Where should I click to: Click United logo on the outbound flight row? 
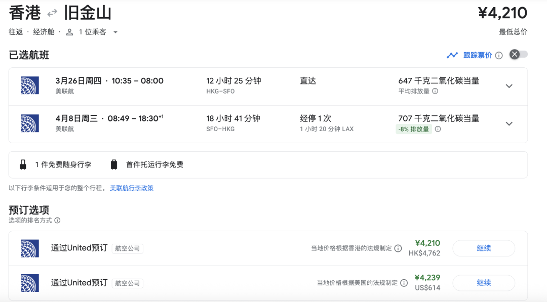pos(30,85)
